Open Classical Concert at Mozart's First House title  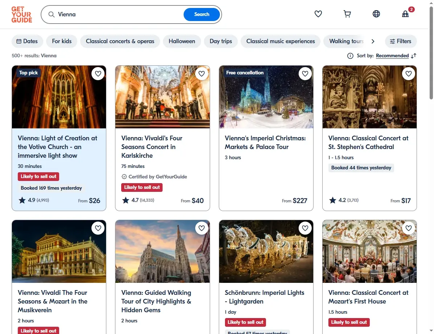[368, 297]
